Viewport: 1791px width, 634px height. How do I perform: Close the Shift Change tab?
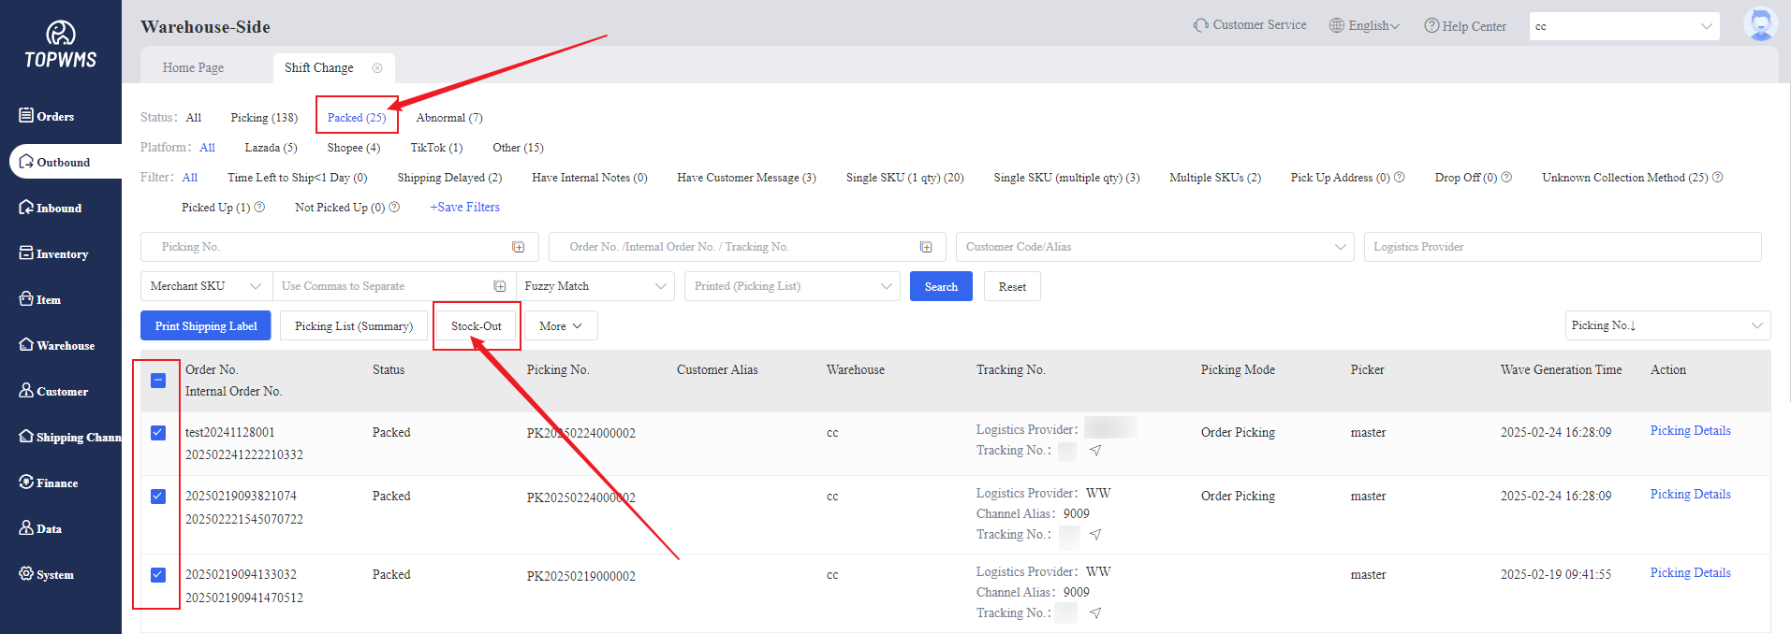pos(377,68)
